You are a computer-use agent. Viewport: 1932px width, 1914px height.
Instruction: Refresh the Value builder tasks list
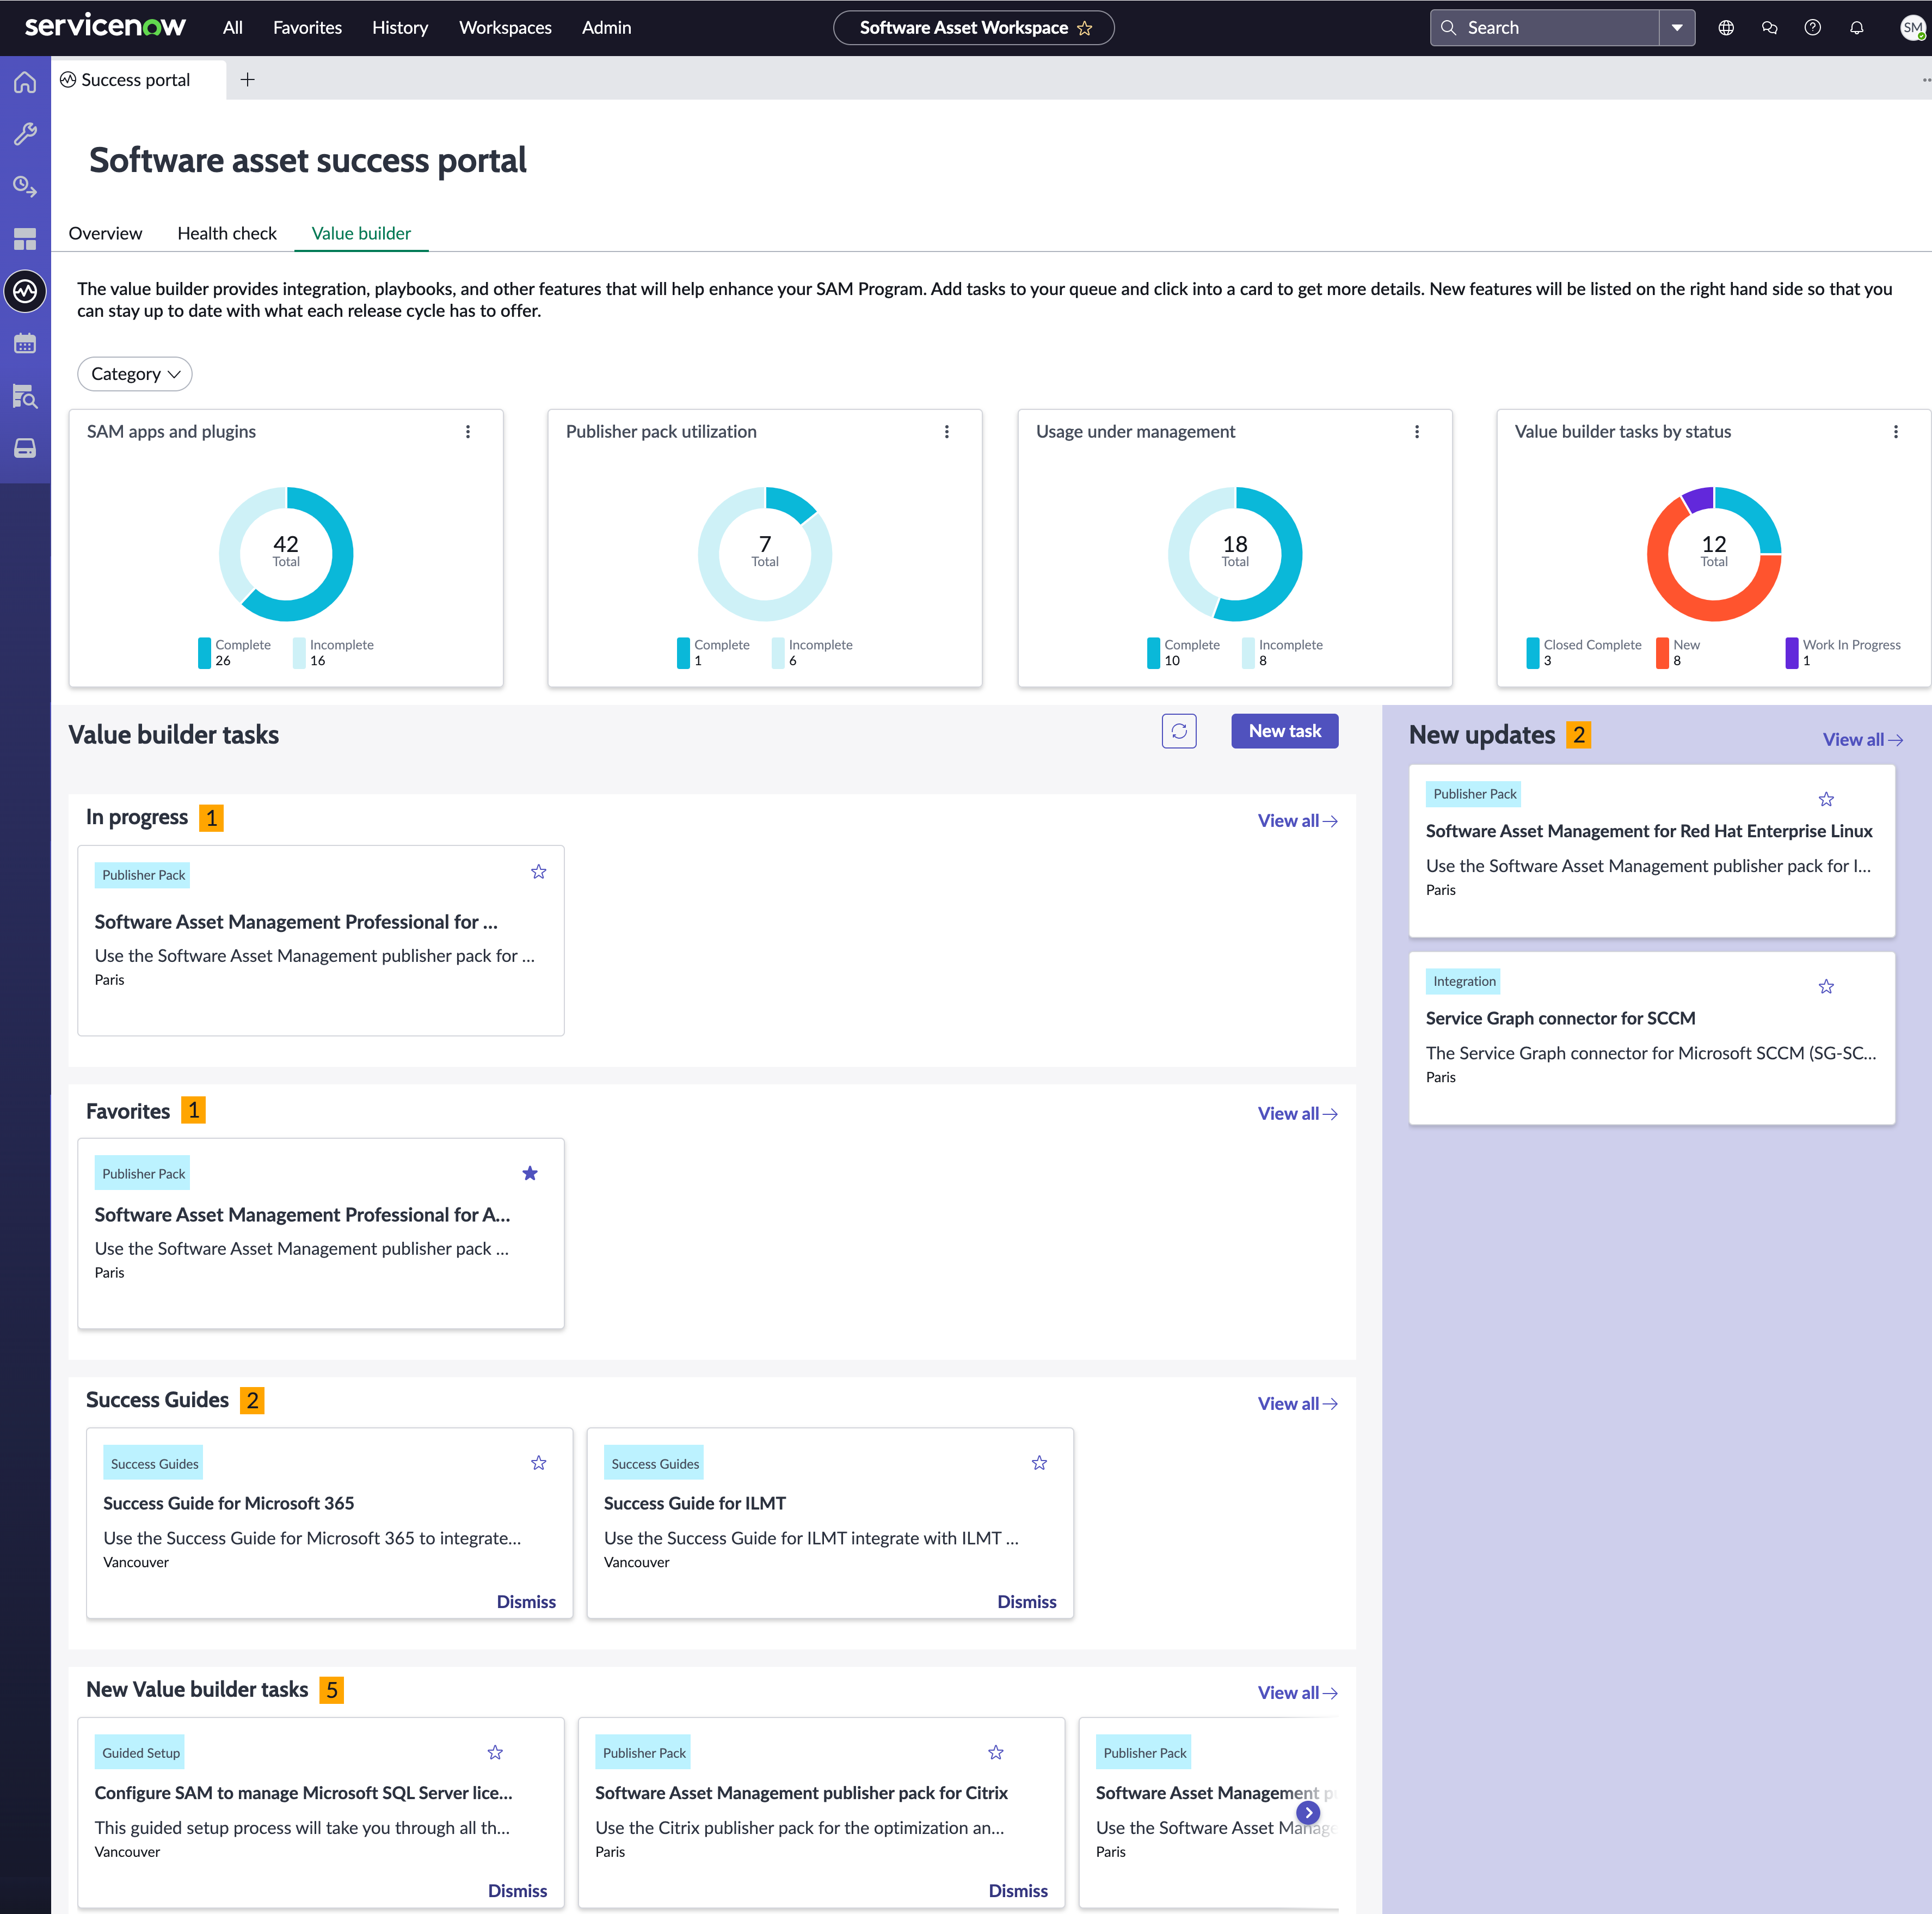point(1179,732)
